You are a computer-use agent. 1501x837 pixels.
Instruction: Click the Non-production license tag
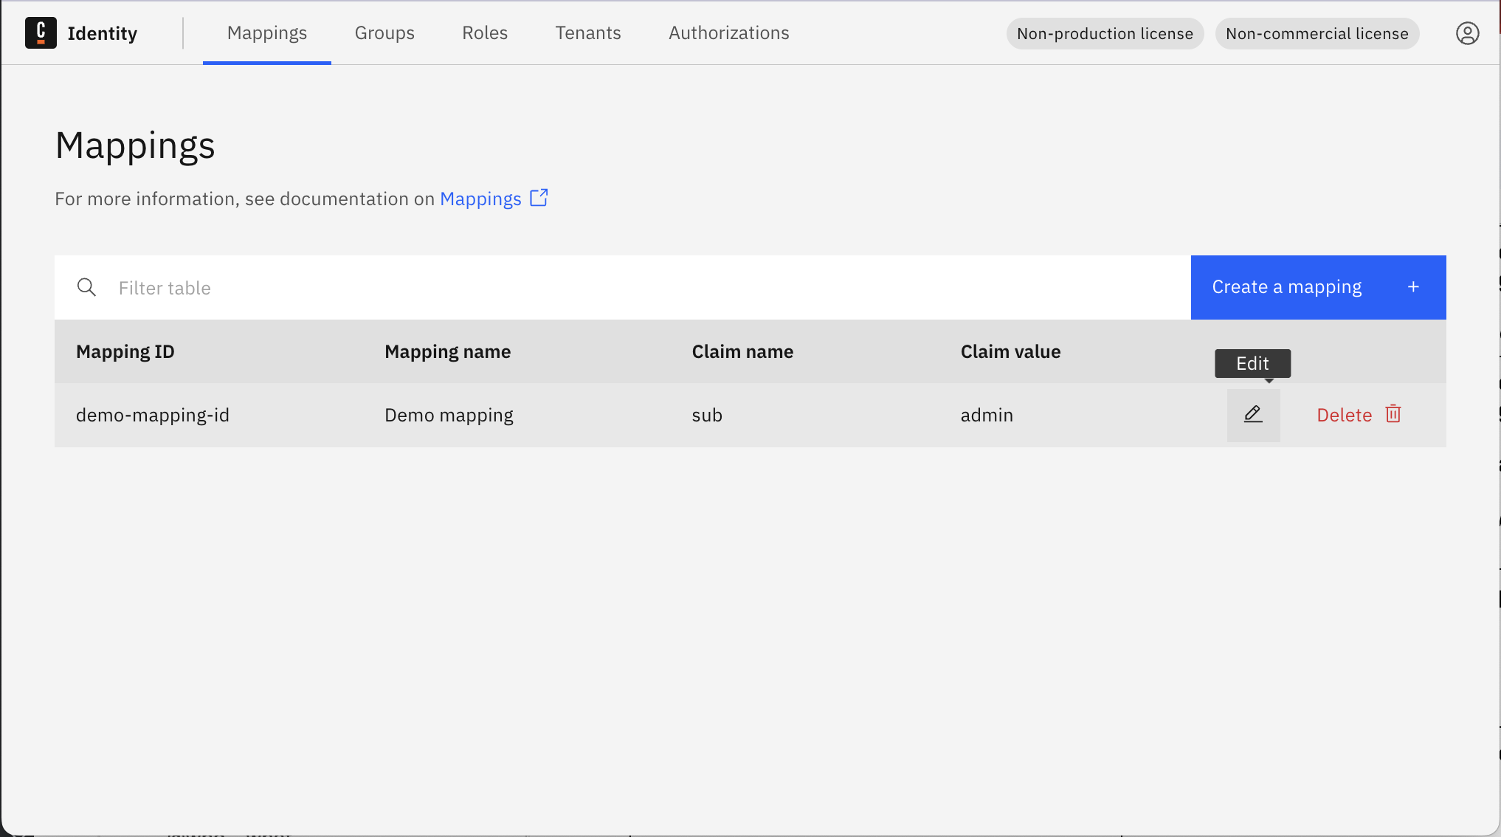tap(1105, 34)
